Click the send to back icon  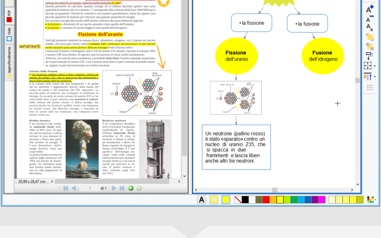point(369,46)
